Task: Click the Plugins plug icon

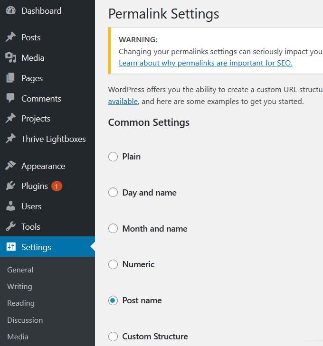Action: pos(10,186)
